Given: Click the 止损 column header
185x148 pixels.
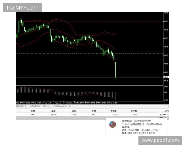Looking at the screenshot, I should (x=53, y=110).
